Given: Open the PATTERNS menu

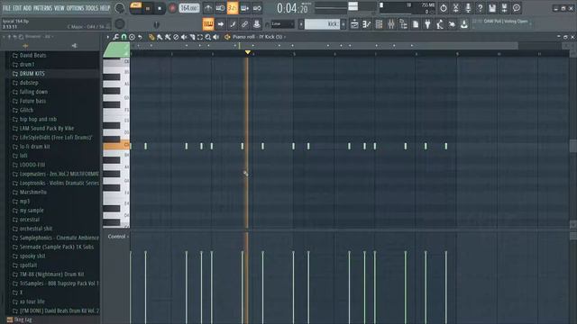Looking at the screenshot, I should click(42, 8).
